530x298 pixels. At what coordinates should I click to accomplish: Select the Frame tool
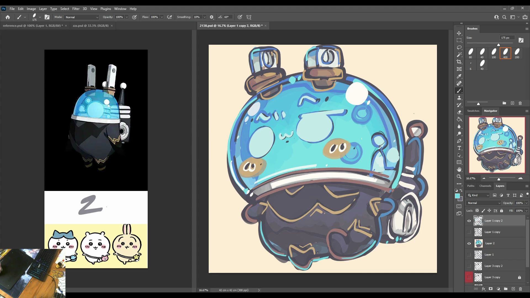(459, 69)
